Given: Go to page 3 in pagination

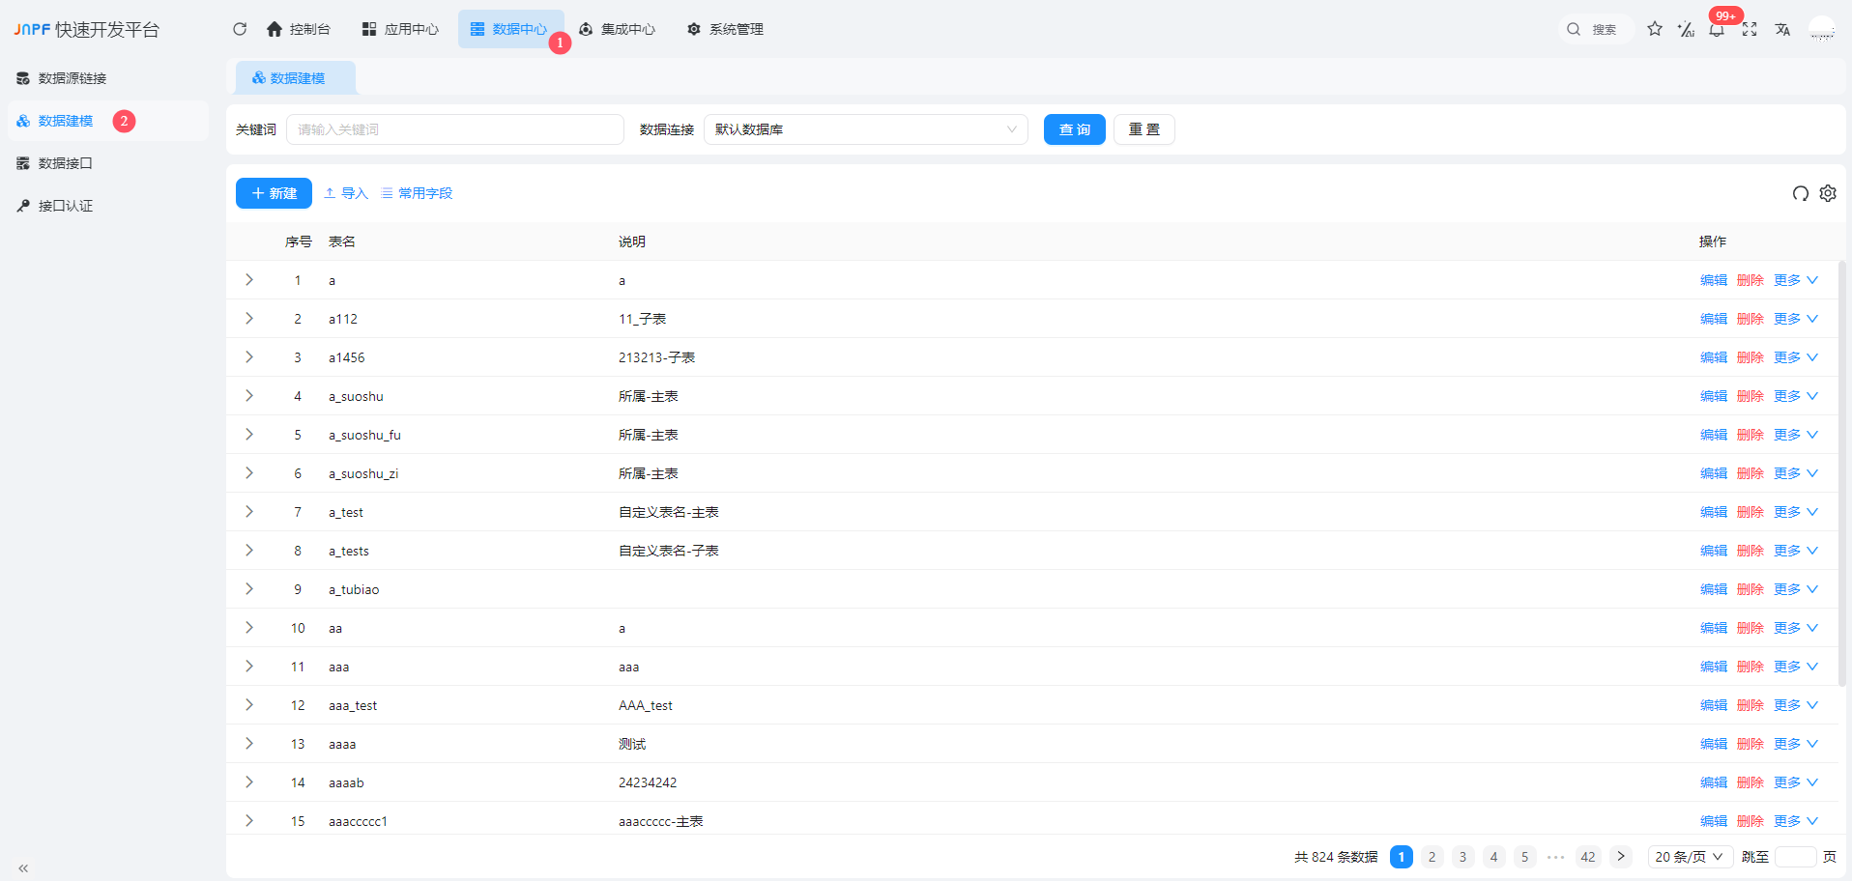Looking at the screenshot, I should click(1462, 857).
